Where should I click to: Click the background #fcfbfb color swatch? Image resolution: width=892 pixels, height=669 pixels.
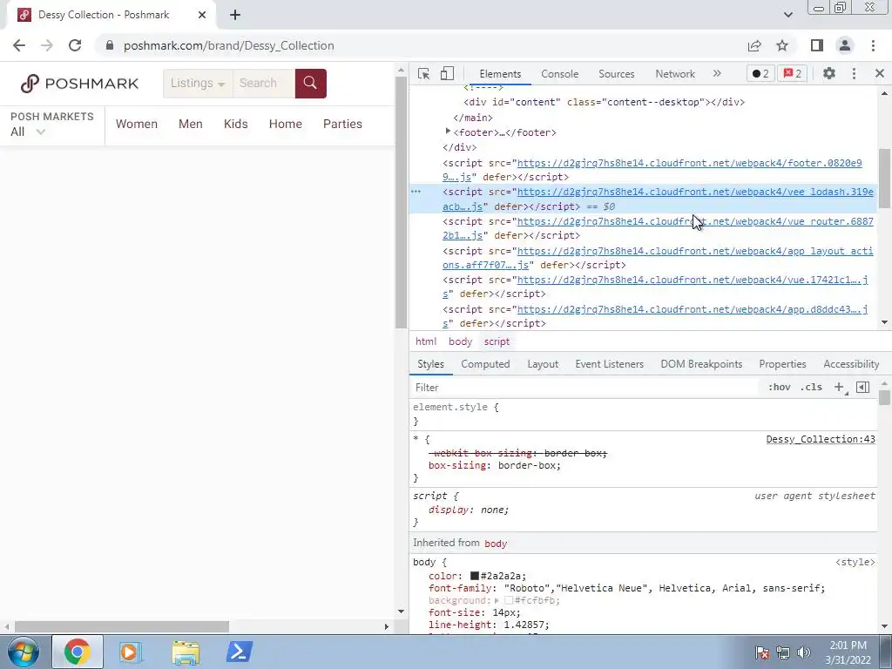(509, 601)
